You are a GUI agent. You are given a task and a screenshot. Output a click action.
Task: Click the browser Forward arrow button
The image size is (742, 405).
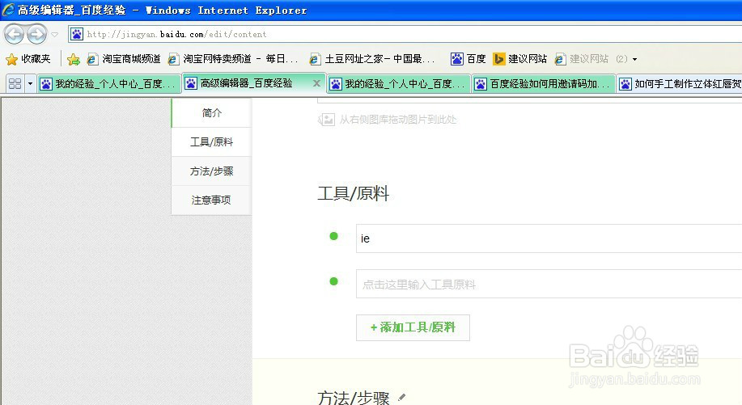[x=37, y=34]
